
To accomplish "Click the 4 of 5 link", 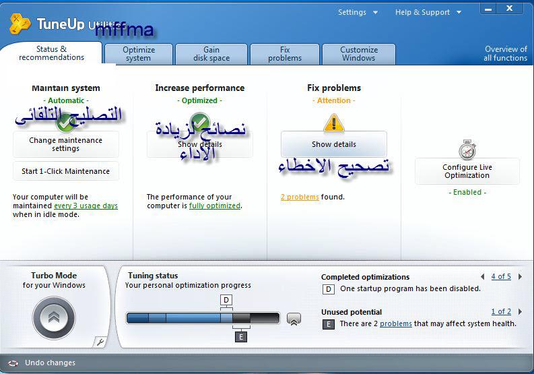I will pos(501,276).
